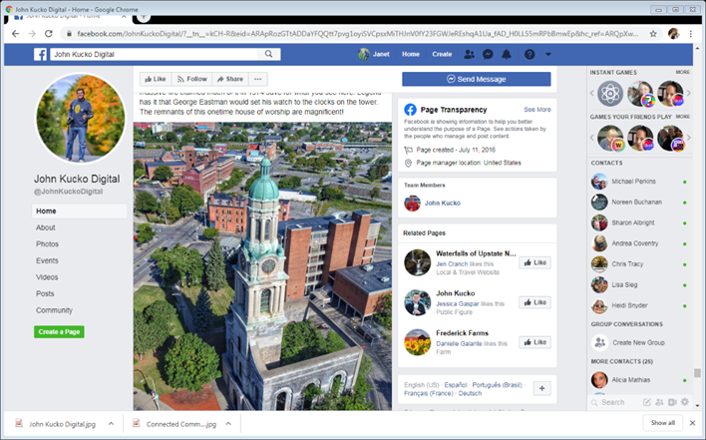Viewport: 706px width, 440px height.
Task: Open the Videos section in left menu
Action: pos(47,277)
